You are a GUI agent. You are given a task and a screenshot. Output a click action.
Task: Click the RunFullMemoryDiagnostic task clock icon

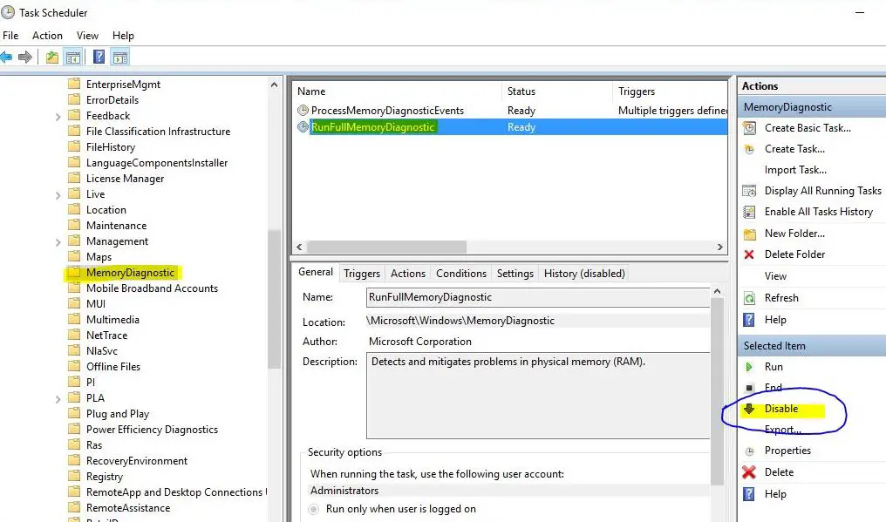coord(303,127)
